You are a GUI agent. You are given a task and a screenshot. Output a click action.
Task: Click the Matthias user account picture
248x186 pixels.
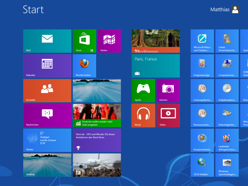coord(235,10)
